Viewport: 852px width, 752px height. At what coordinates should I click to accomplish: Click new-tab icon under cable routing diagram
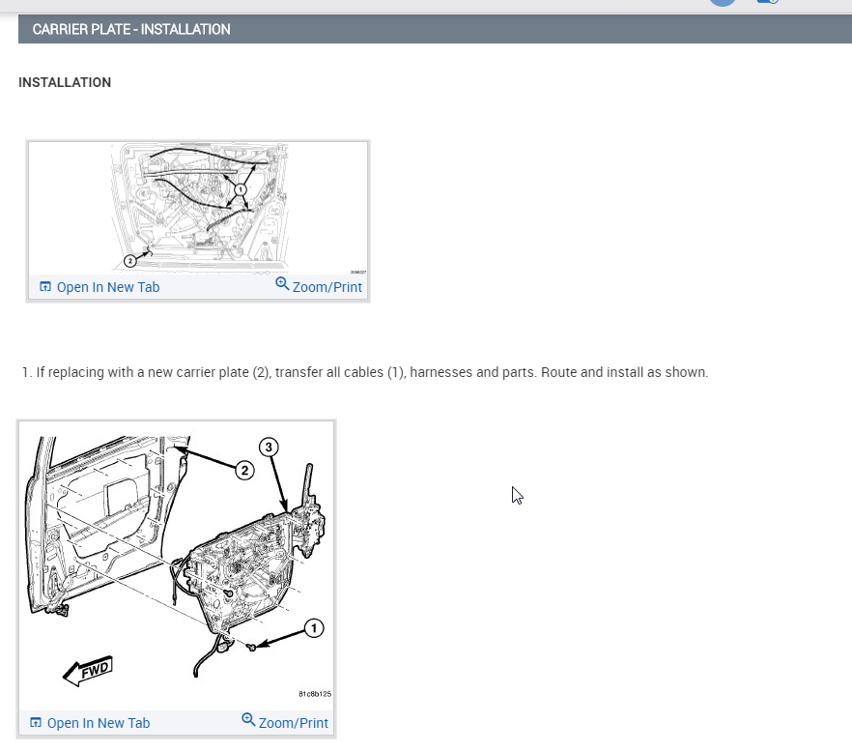[x=45, y=286]
